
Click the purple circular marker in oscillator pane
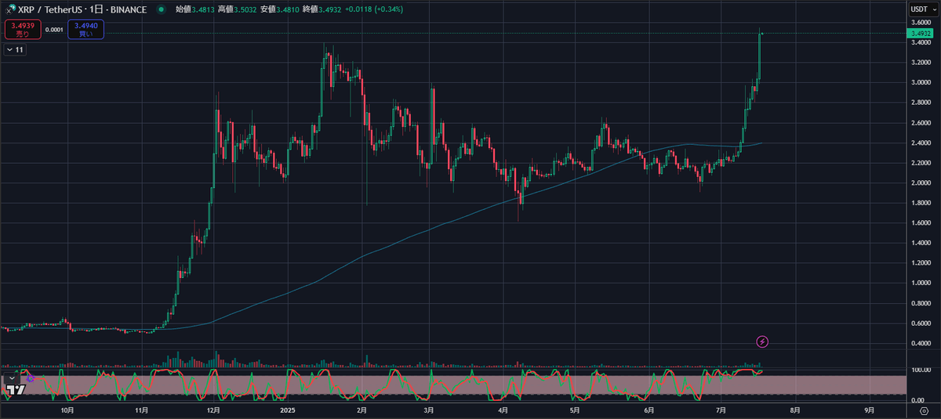tap(30, 378)
